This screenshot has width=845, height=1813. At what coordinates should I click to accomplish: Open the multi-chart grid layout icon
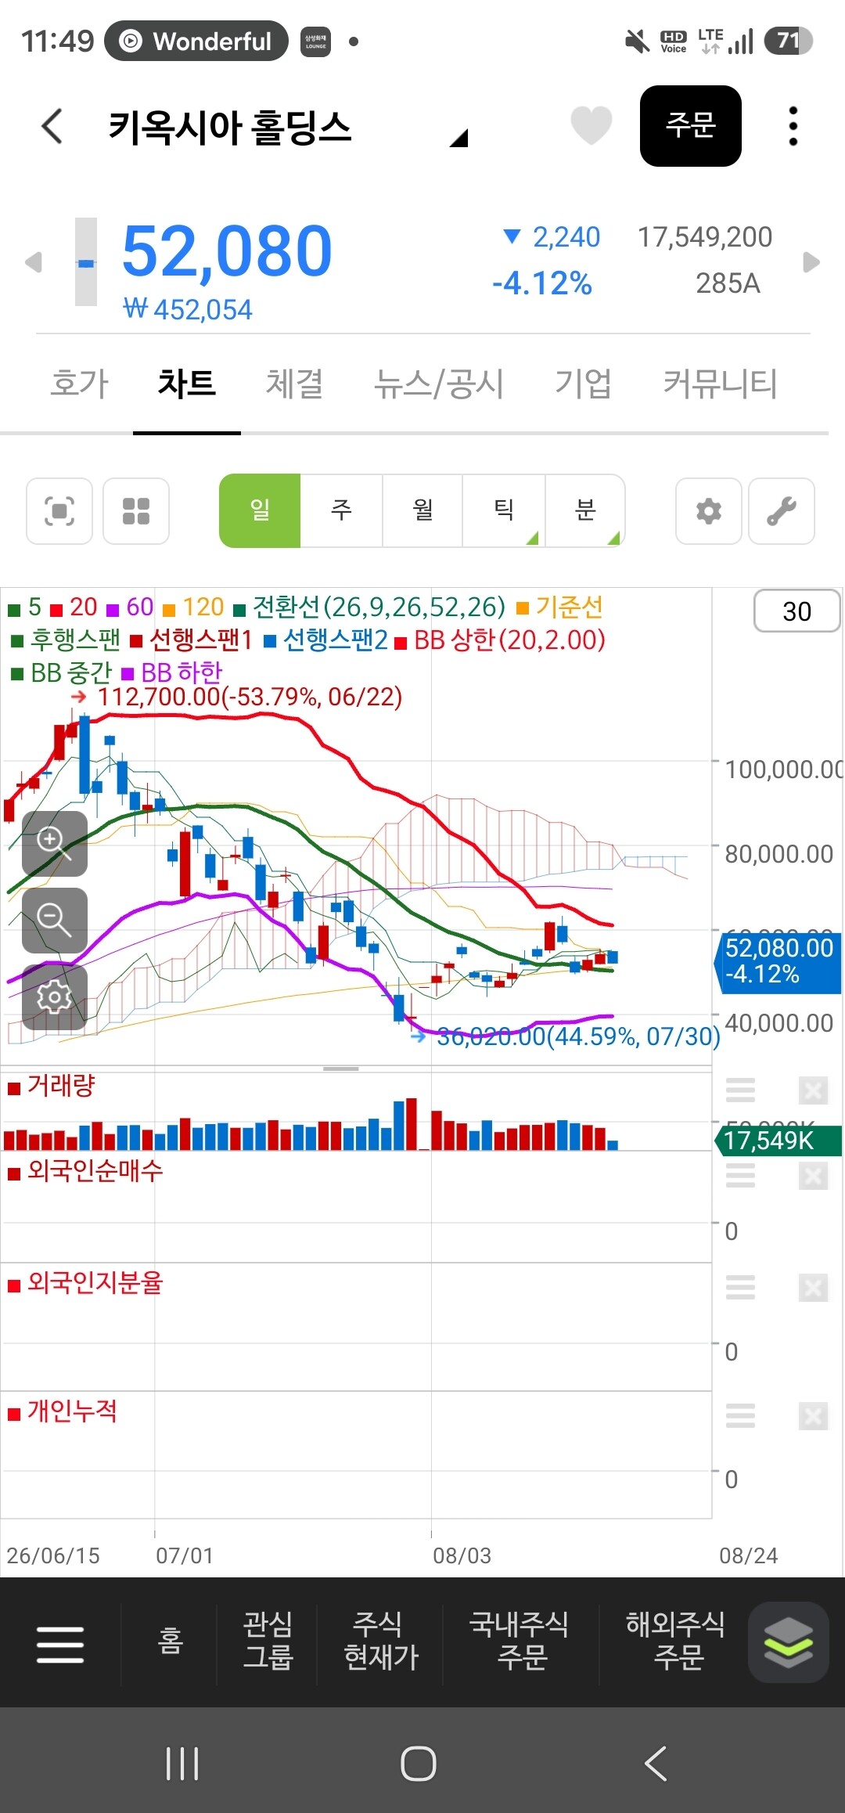tap(136, 511)
